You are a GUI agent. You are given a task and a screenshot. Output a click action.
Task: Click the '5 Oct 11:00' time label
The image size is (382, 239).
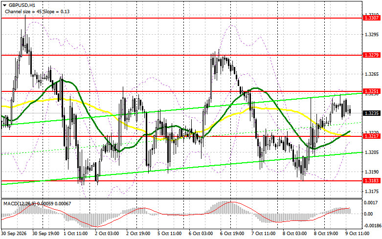(x=170, y=234)
